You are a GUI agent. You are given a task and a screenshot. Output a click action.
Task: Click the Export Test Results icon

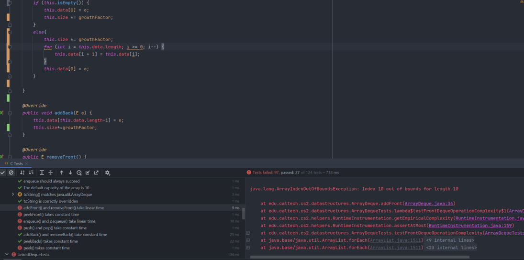pos(96,173)
